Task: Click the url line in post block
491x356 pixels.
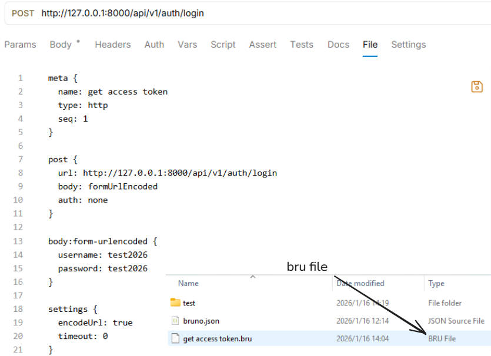Action: [x=167, y=173]
